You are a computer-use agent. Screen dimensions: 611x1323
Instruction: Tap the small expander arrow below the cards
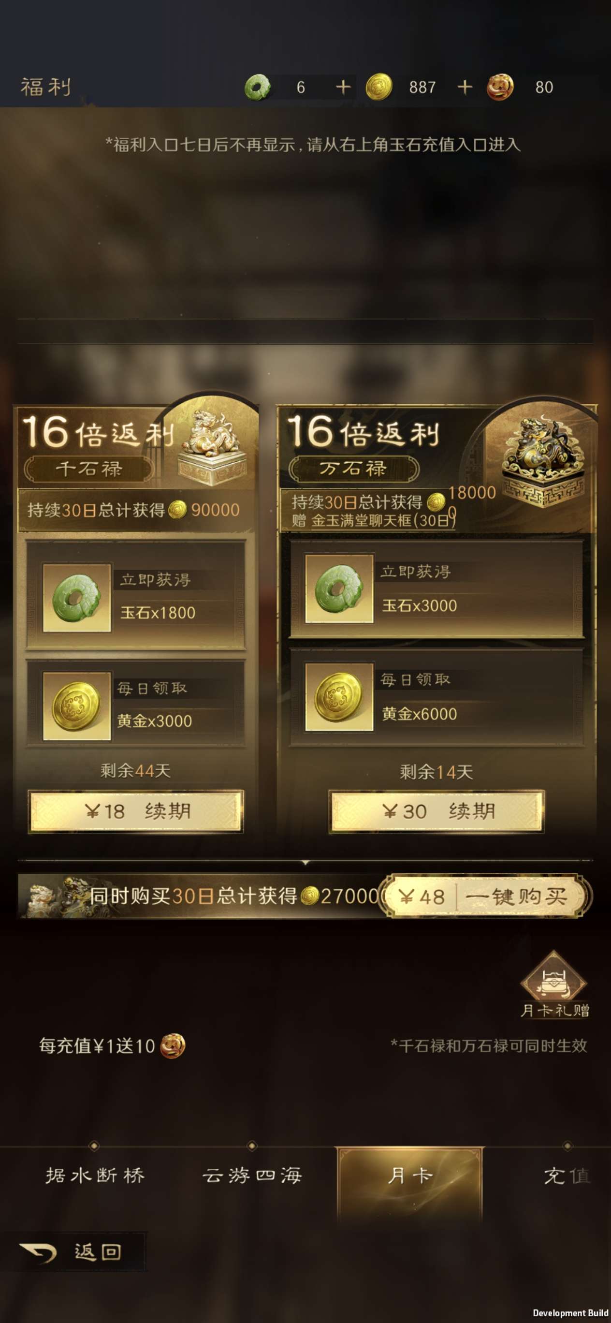point(305,863)
